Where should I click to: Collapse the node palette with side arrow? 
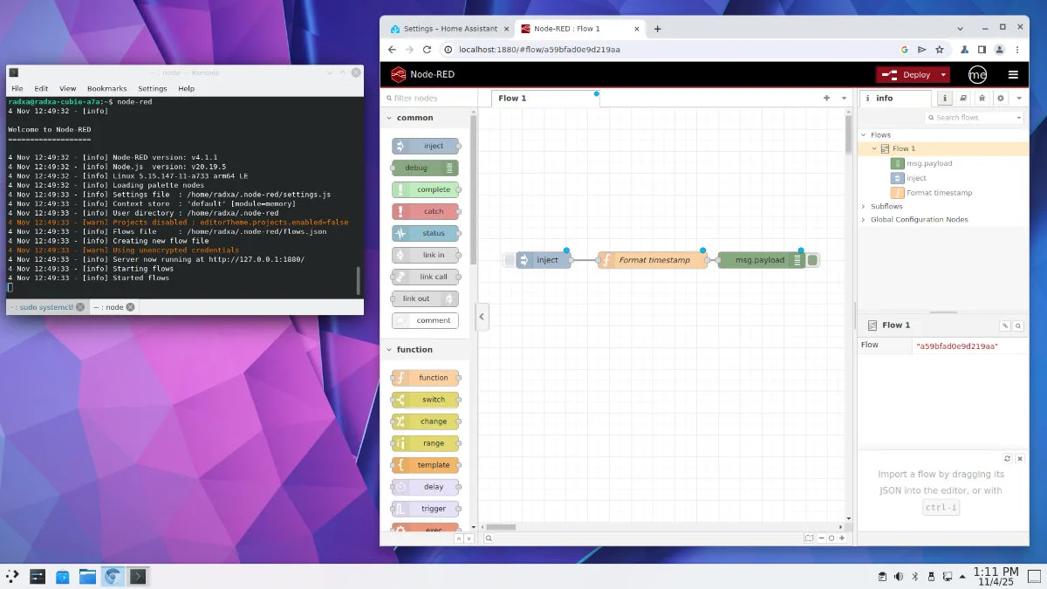(480, 316)
